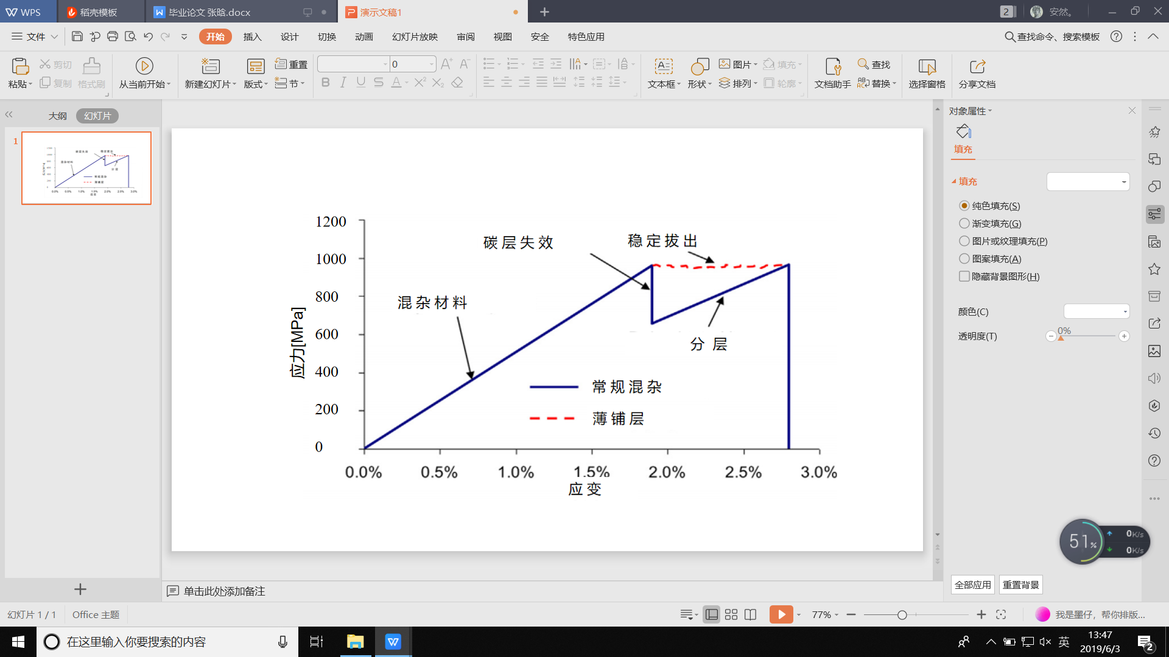Screen dimensions: 1169x657
Task: Click the Print icon in quick toolbar
Action: click(x=112, y=36)
